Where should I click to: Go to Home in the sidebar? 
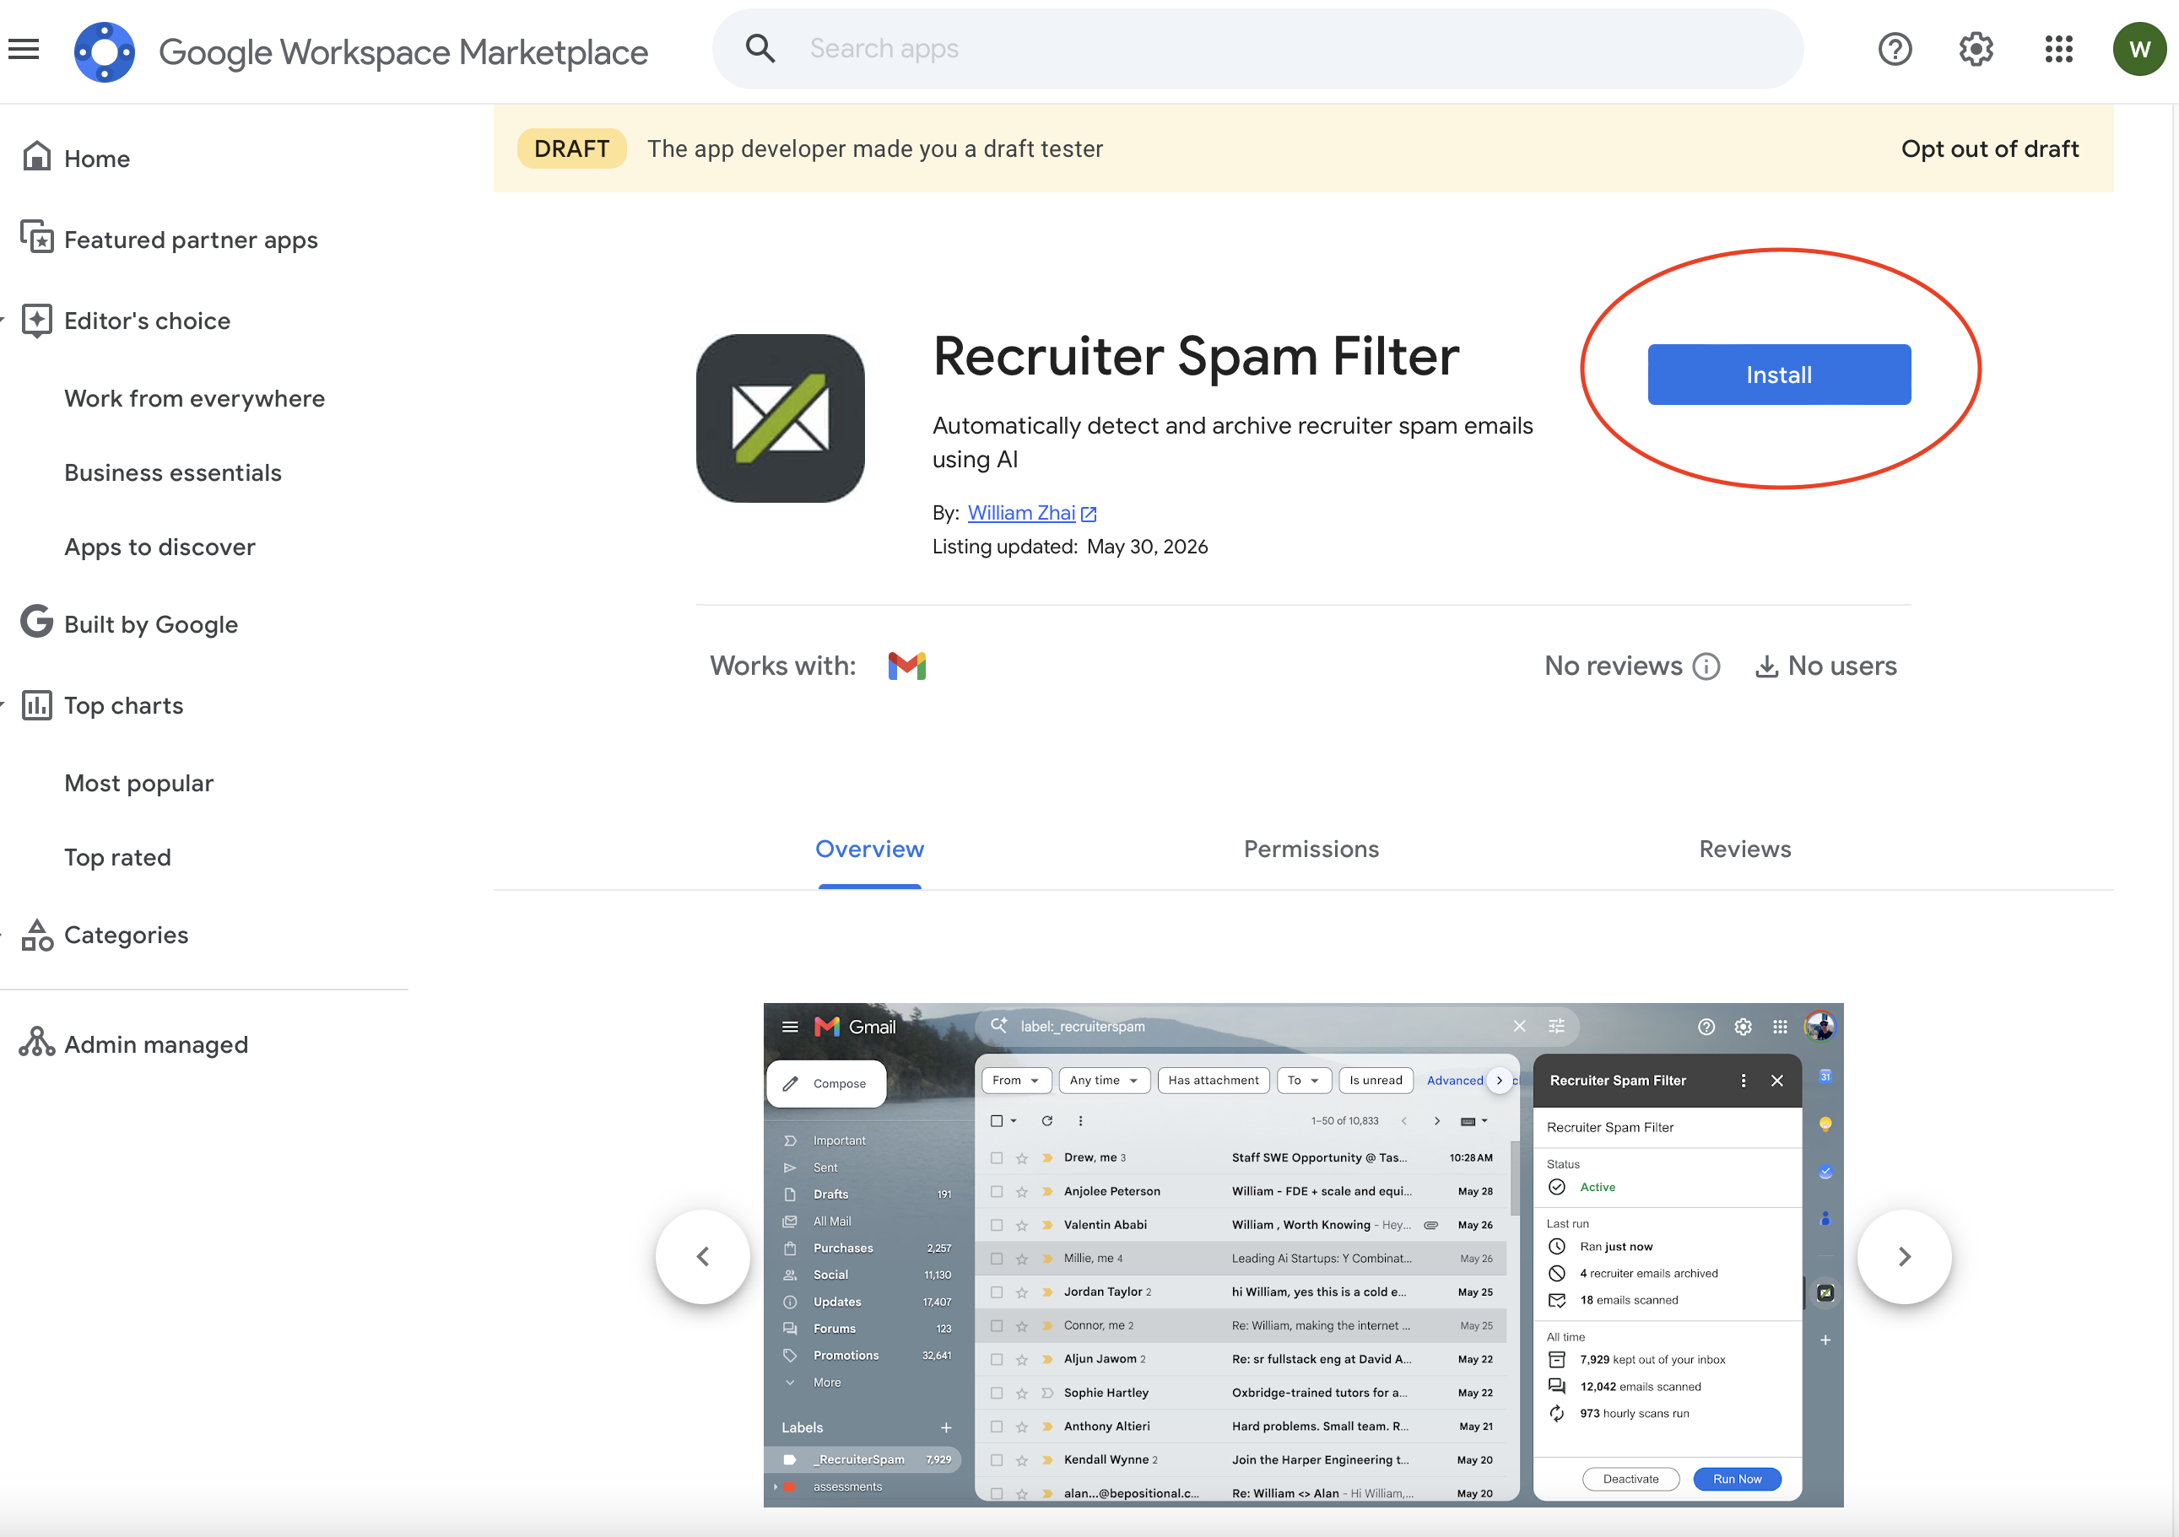coord(97,159)
